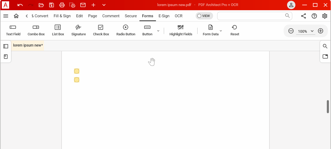Screen dimensions: 331x149
Task: Select the Check Box tool
Action: [x=101, y=30]
